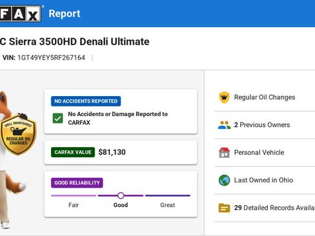
Task: Click the Great segment of reliability bar
Action: (168, 195)
